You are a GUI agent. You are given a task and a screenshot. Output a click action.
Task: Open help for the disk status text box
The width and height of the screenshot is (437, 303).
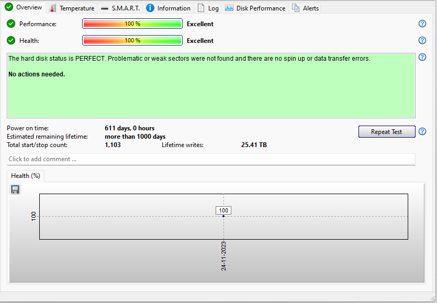(x=422, y=58)
